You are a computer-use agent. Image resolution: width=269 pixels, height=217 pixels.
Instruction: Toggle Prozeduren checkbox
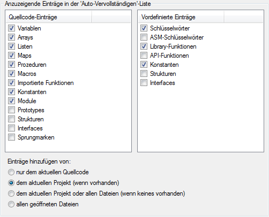click(x=11, y=65)
